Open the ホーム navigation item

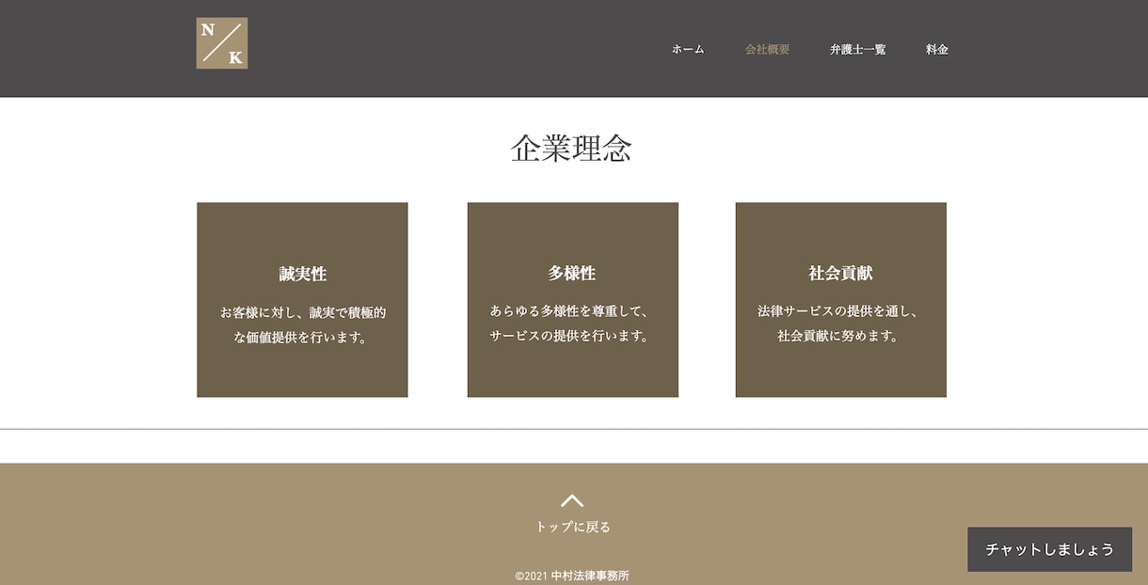coord(688,50)
